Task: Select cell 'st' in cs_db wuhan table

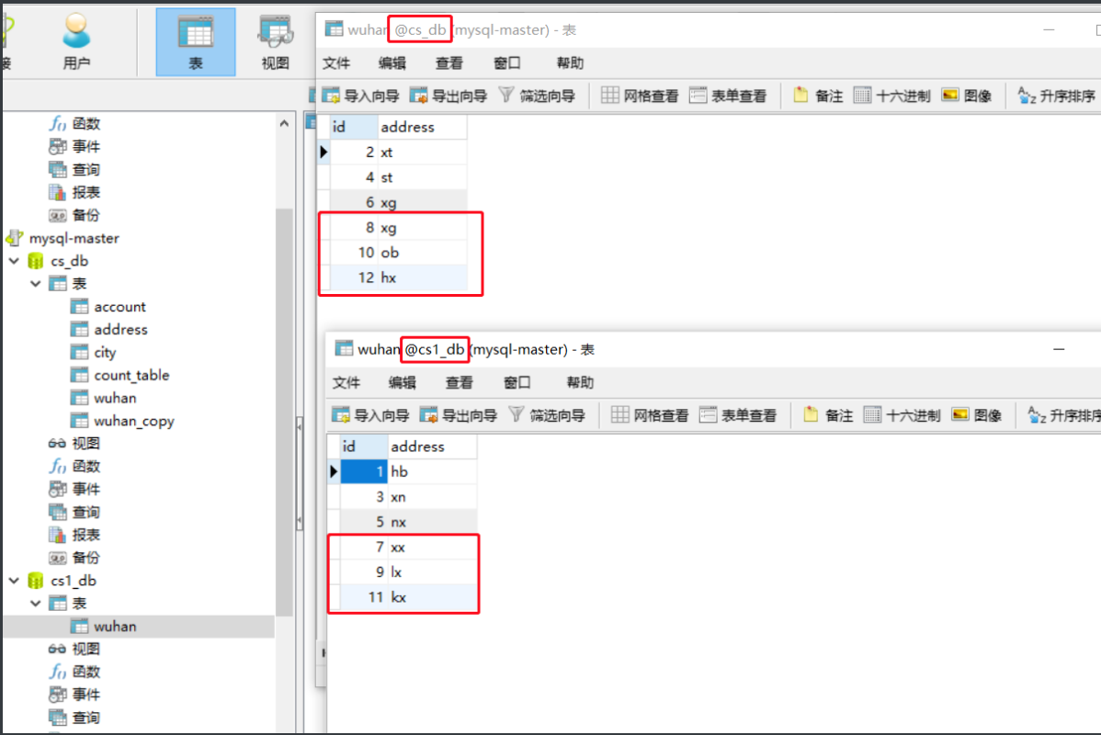Action: click(x=422, y=177)
